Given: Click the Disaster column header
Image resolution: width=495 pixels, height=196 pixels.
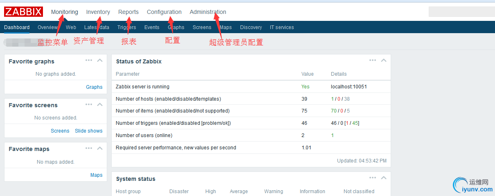Looking at the screenshot, I should pos(179,191).
